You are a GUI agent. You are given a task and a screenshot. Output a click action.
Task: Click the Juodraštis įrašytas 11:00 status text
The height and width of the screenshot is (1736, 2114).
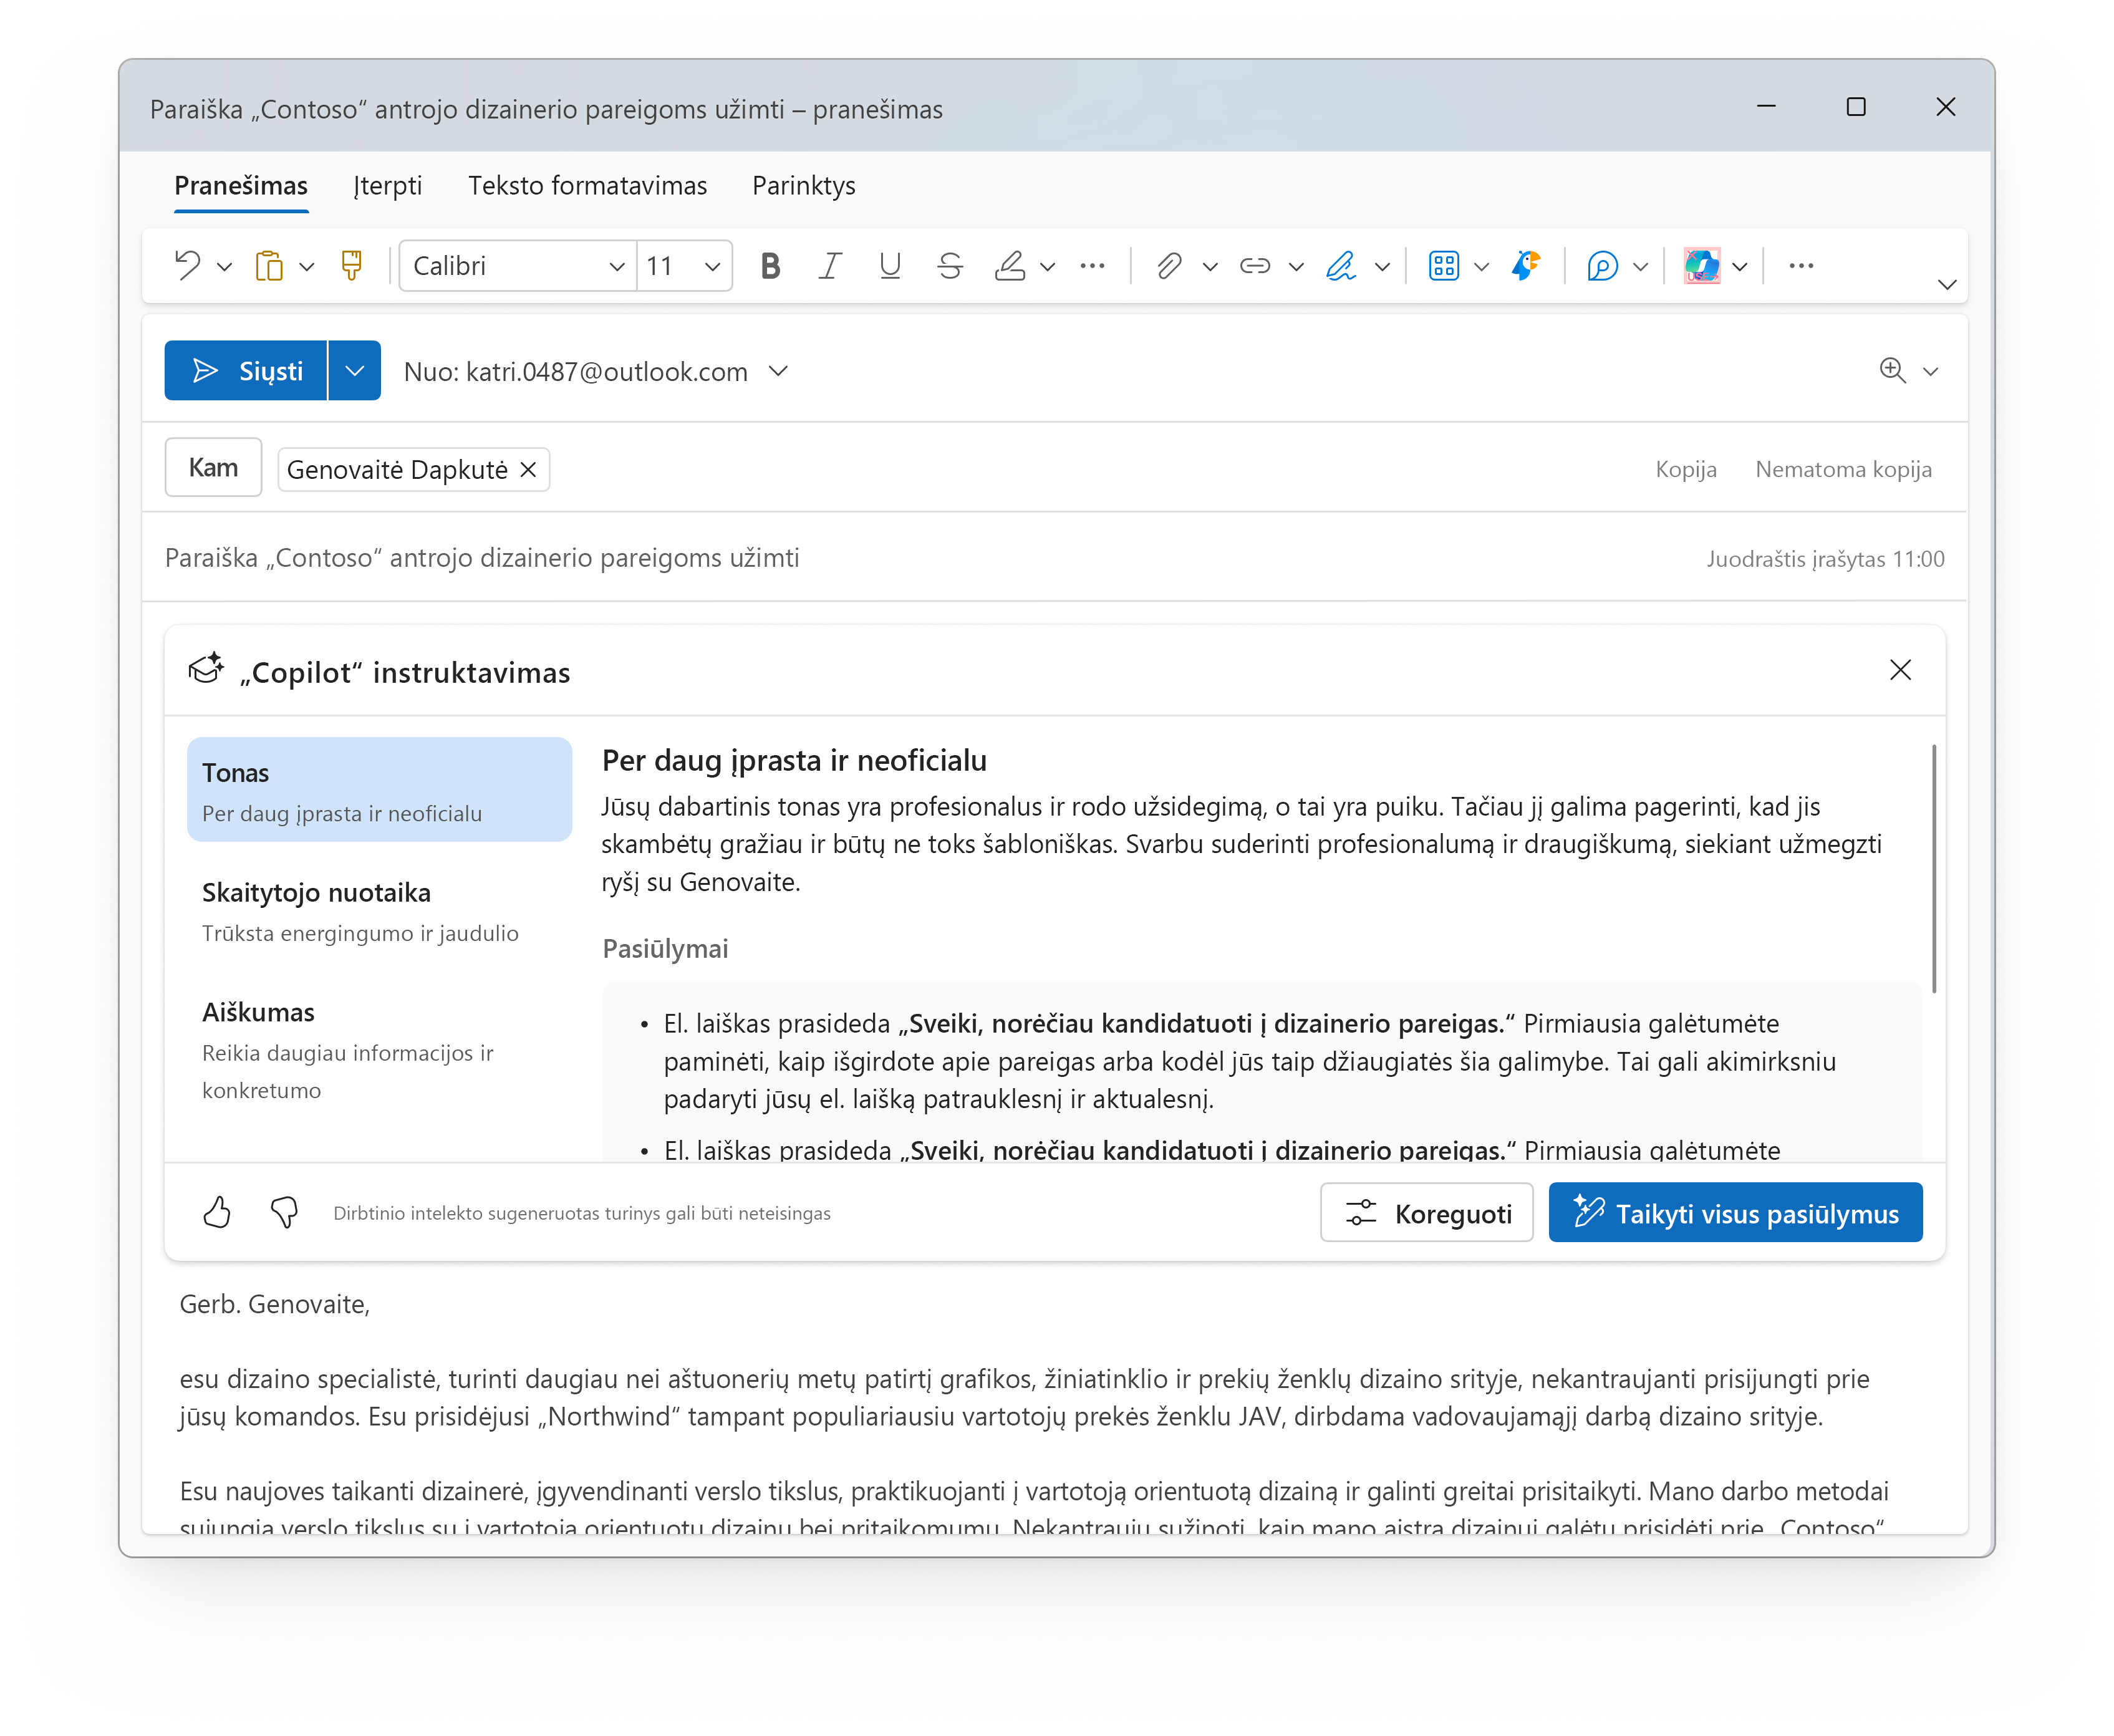pyautogui.click(x=1825, y=559)
